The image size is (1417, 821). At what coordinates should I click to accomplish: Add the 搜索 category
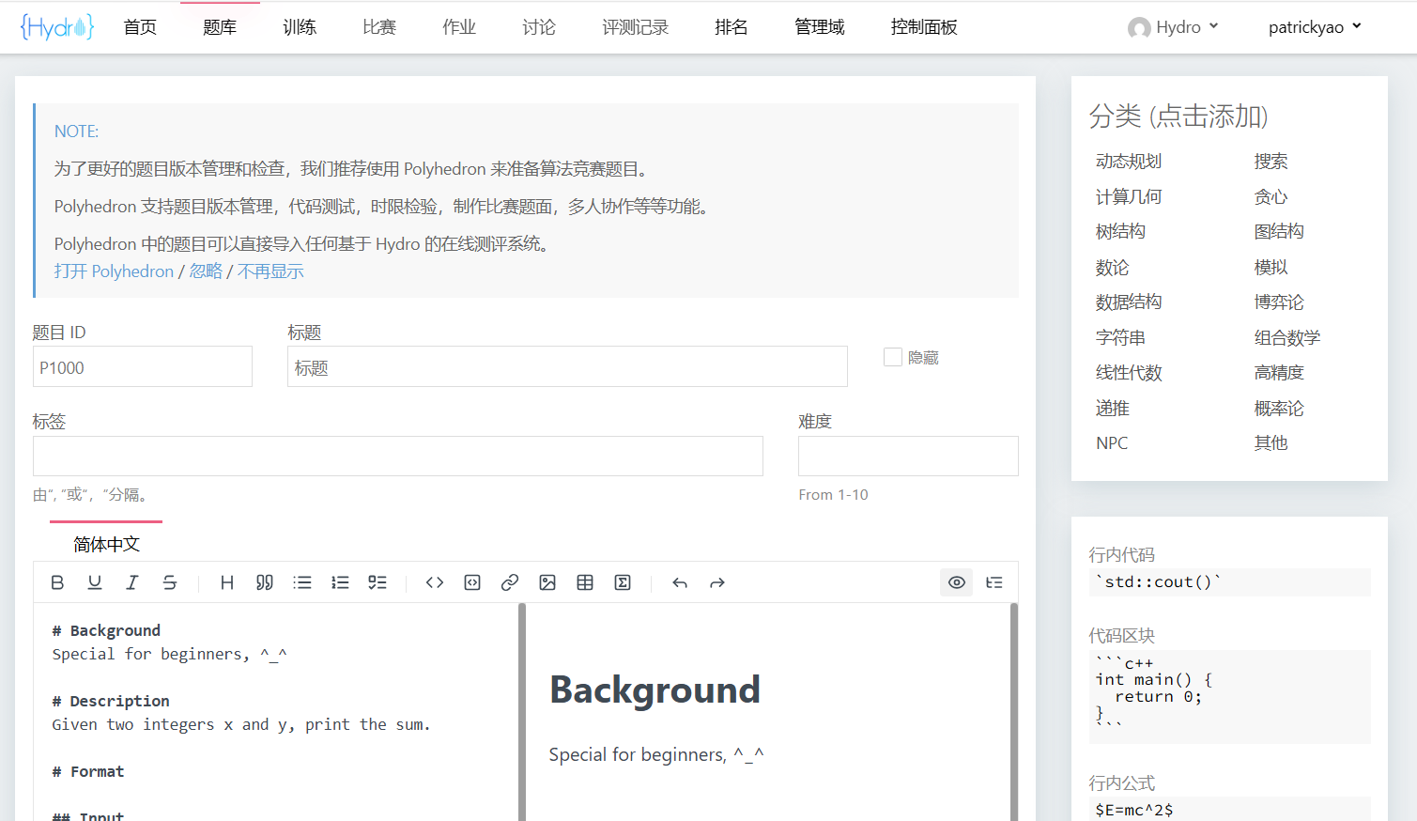[x=1271, y=162]
